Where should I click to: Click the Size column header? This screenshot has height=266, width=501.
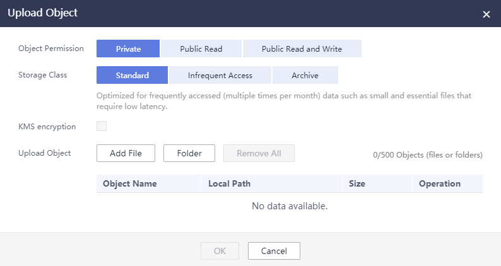[x=377, y=183]
